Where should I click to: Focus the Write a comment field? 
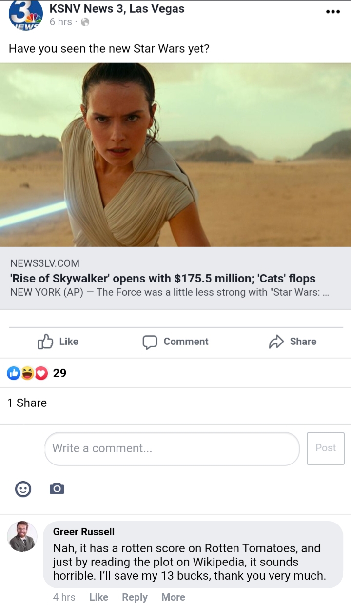172,448
